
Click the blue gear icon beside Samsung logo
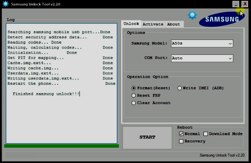click(192, 15)
